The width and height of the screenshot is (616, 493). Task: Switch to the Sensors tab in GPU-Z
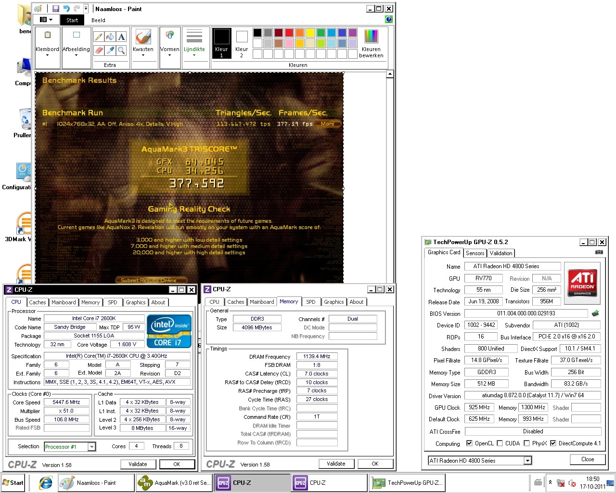[475, 253]
